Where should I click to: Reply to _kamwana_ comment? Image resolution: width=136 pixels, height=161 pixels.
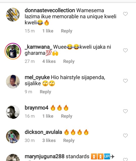[x=69, y=61]
